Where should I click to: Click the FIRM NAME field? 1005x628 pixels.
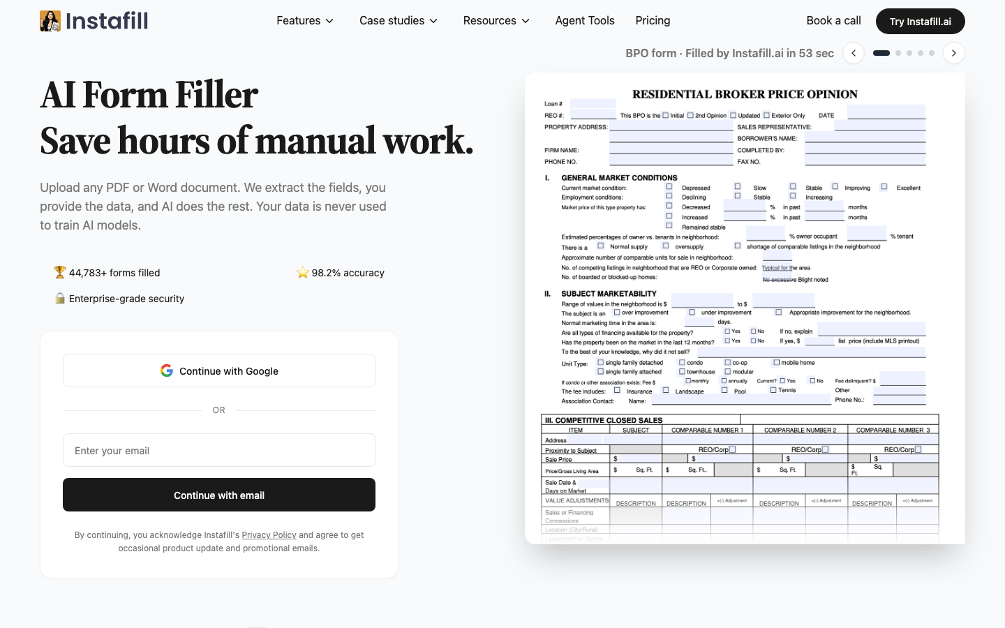click(x=671, y=149)
